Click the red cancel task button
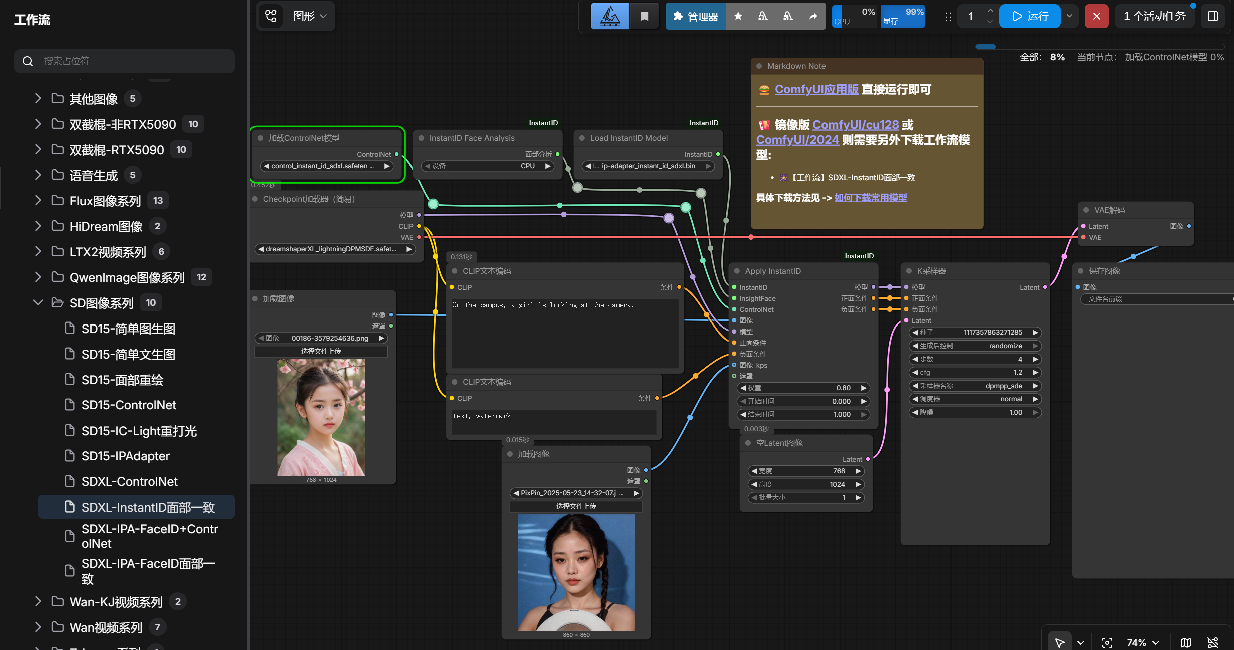The height and width of the screenshot is (650, 1234). (1096, 16)
